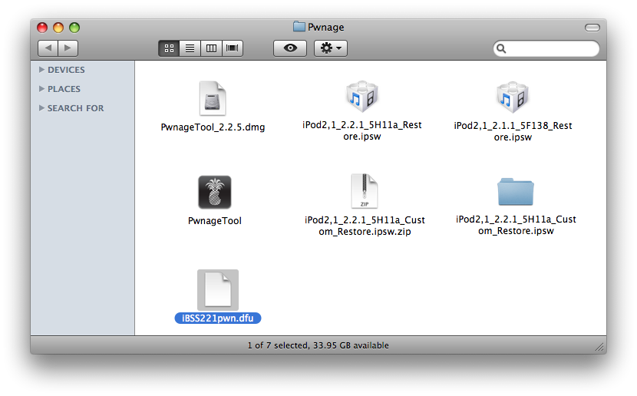Click the iBSS221pwn.dfu file icon
The width and height of the screenshot is (637, 396).
click(x=217, y=289)
